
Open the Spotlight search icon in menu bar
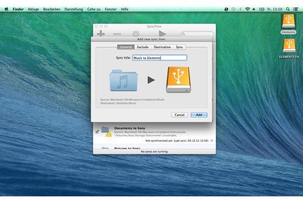pyautogui.click(x=288, y=9)
